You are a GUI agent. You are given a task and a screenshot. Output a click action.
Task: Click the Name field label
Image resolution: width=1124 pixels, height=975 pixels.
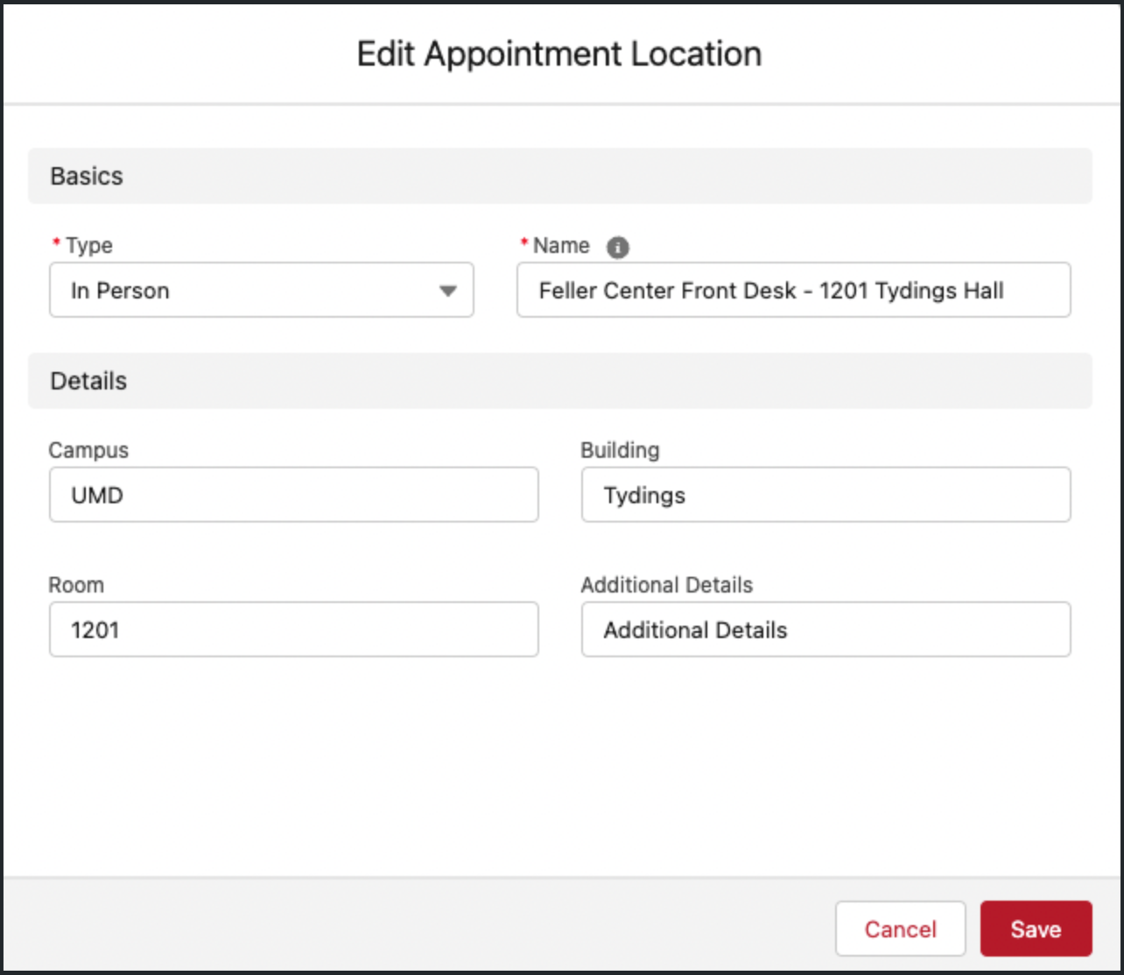pyautogui.click(x=560, y=246)
